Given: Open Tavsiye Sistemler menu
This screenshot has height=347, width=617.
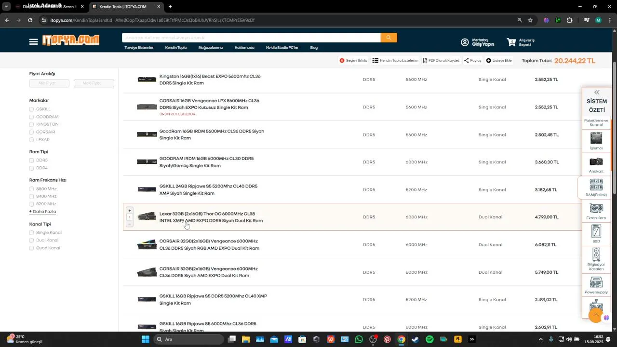Looking at the screenshot, I should 139,48.
